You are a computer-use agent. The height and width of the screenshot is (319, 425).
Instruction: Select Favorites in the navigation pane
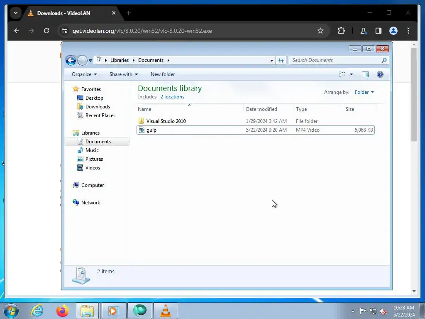click(91, 89)
